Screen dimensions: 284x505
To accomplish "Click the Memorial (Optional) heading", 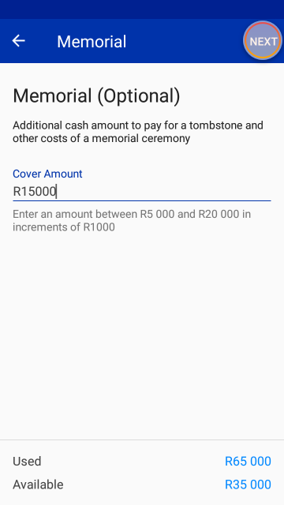I will (96, 95).
